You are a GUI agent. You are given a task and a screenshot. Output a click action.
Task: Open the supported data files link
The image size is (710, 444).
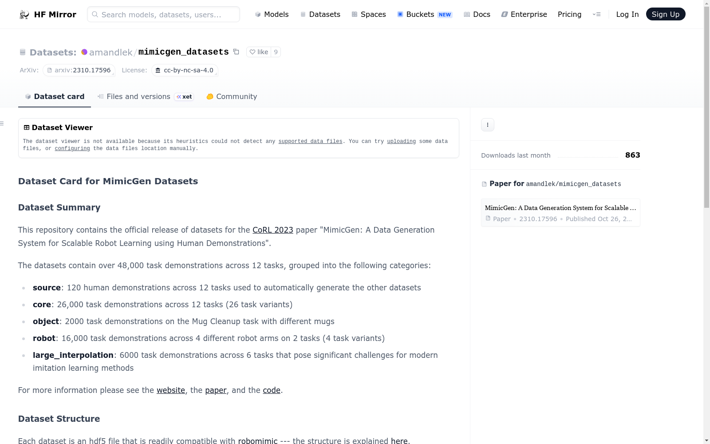(310, 141)
